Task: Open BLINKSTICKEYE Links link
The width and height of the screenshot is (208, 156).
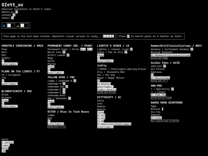Action: [x=5, y=101]
